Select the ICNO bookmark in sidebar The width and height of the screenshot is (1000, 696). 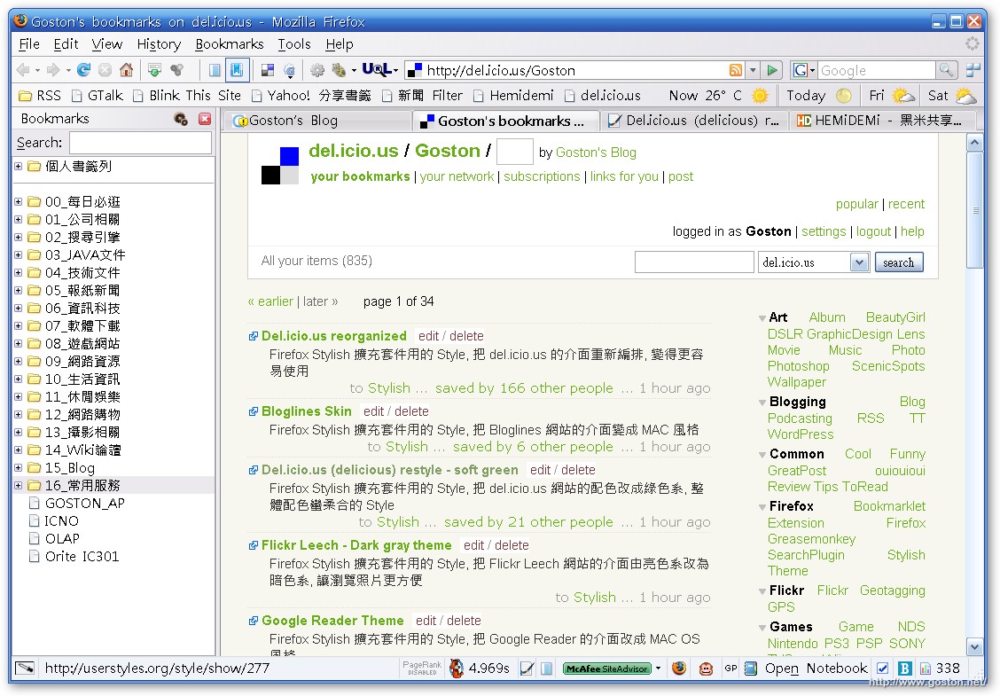click(60, 520)
